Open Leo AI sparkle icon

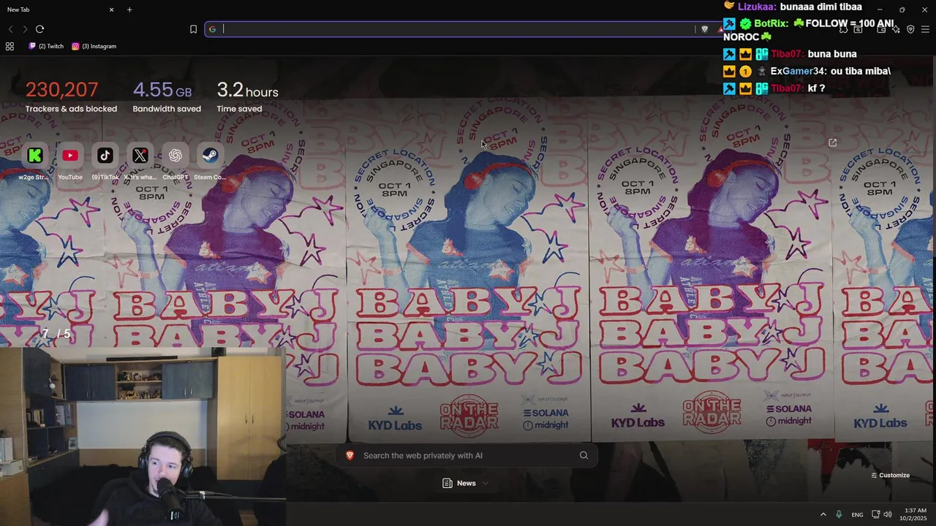896,29
